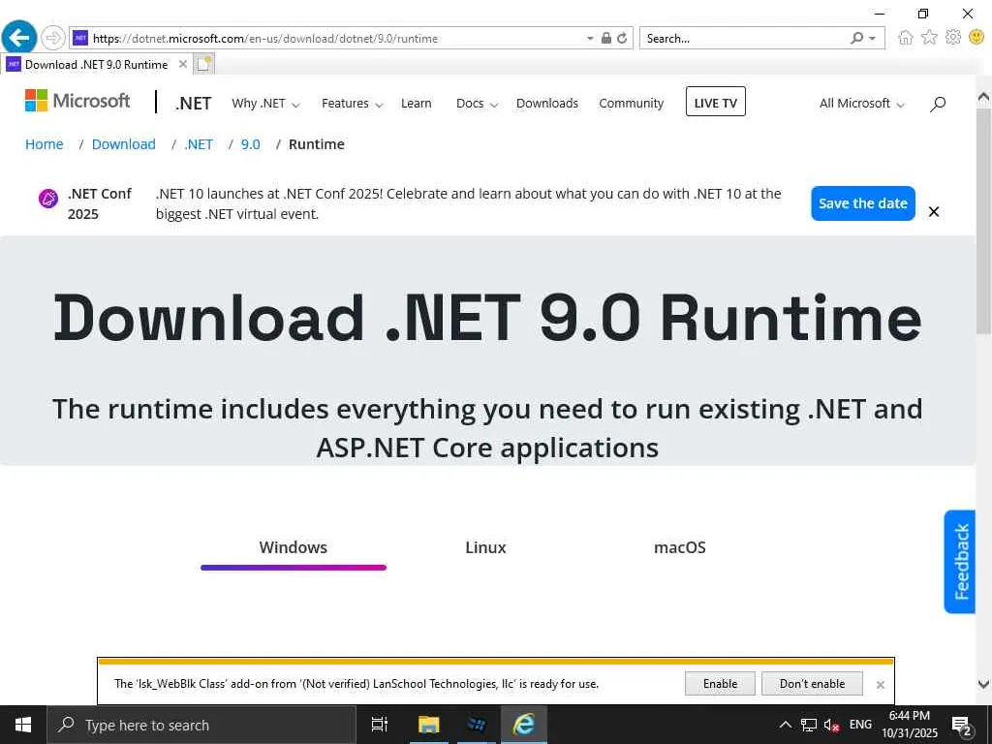Open browser Tools gear icon
The height and width of the screenshot is (744, 992).
tap(953, 38)
